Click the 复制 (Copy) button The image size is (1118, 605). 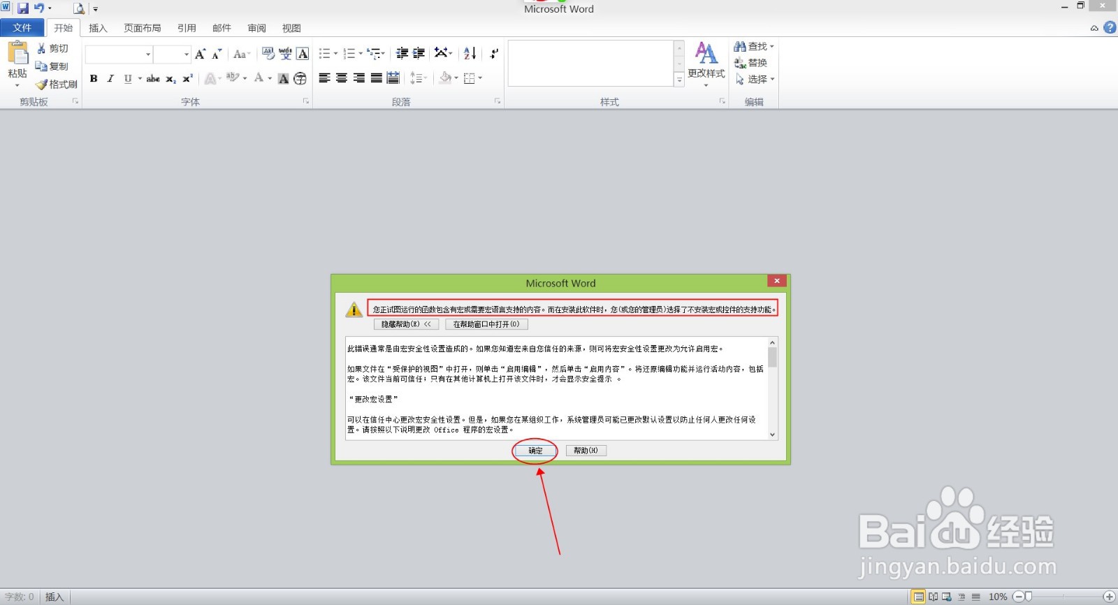[x=53, y=66]
